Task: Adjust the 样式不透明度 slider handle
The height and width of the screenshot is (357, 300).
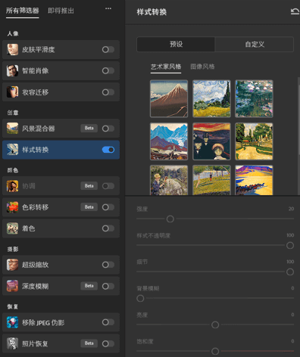Action: 290,245
